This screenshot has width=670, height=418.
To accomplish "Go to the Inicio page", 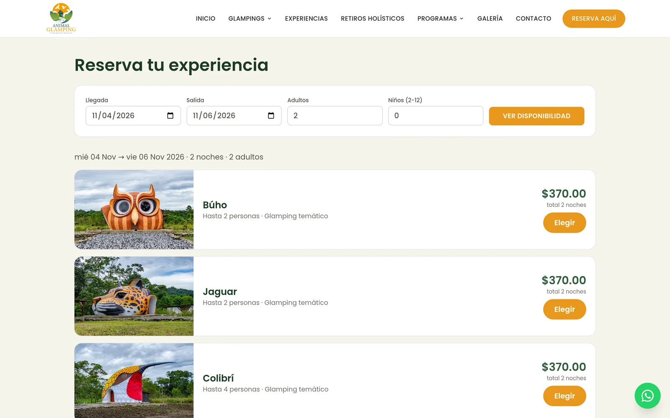I will [x=206, y=18].
